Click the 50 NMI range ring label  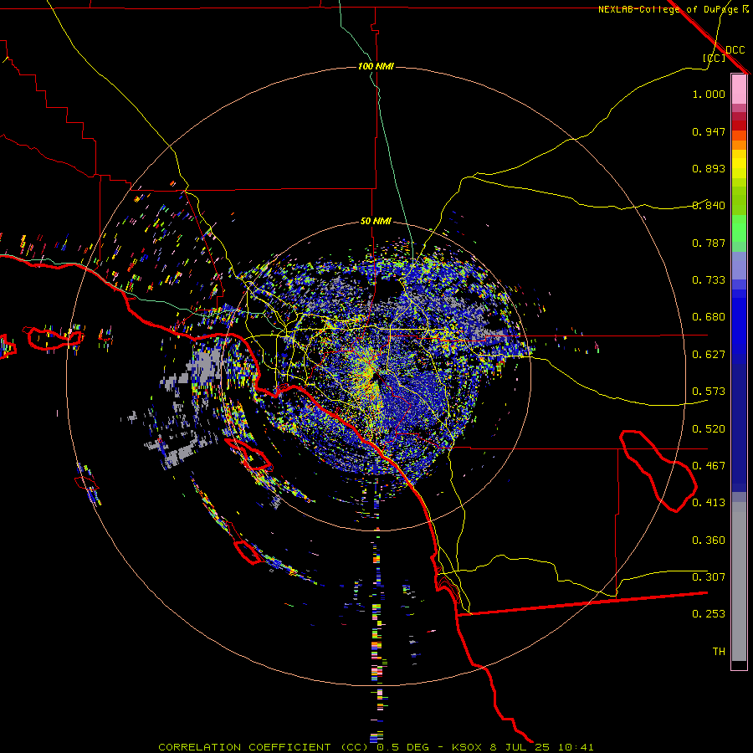pyautogui.click(x=376, y=221)
